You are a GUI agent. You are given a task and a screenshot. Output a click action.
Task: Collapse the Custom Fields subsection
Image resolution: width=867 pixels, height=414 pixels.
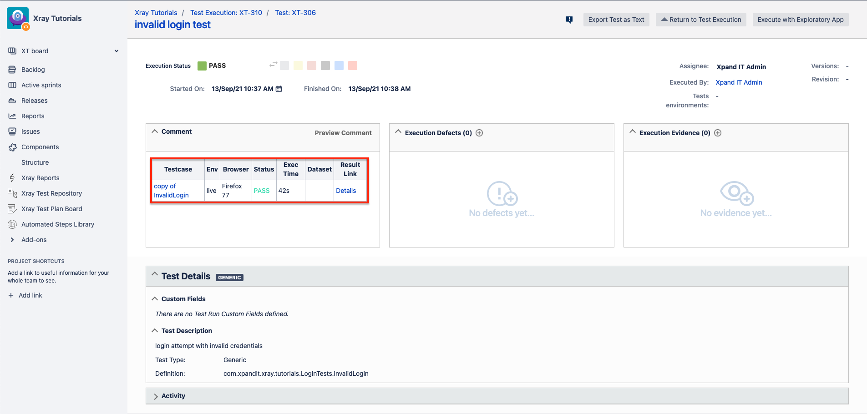point(155,299)
